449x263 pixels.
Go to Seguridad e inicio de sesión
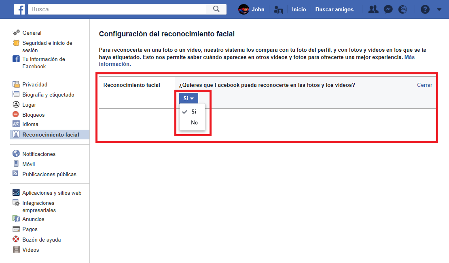click(47, 46)
